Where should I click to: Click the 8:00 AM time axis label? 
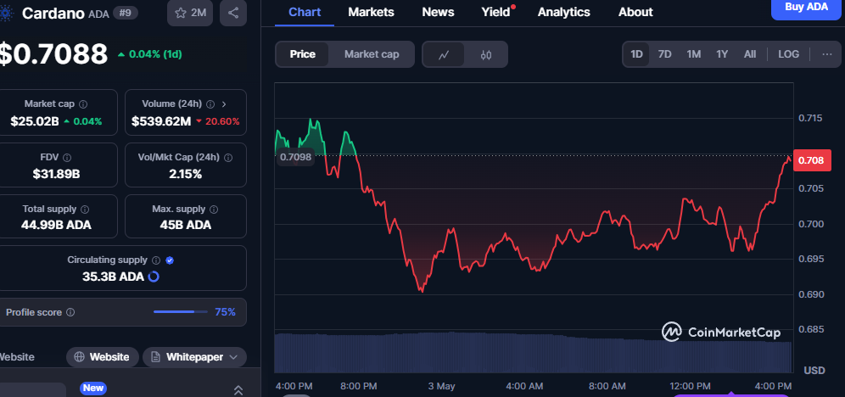point(607,386)
